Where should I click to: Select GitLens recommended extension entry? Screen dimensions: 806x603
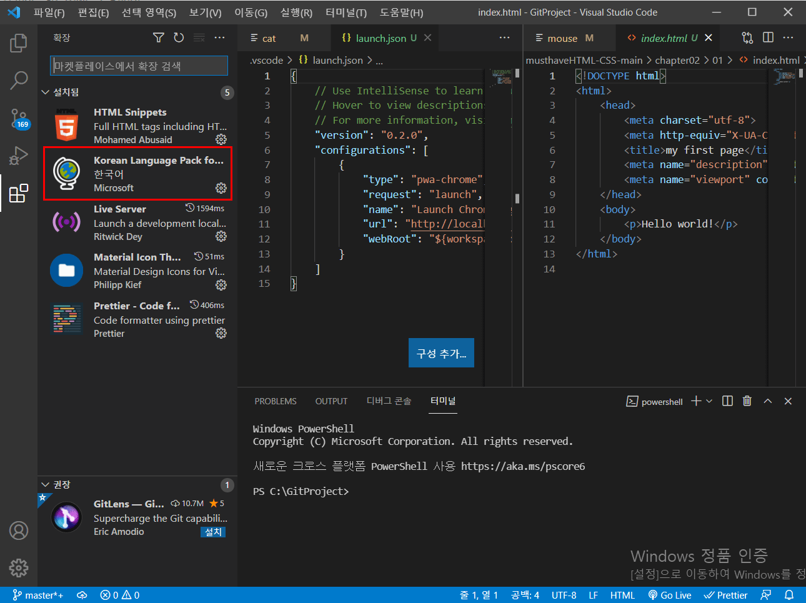pyautogui.click(x=137, y=517)
